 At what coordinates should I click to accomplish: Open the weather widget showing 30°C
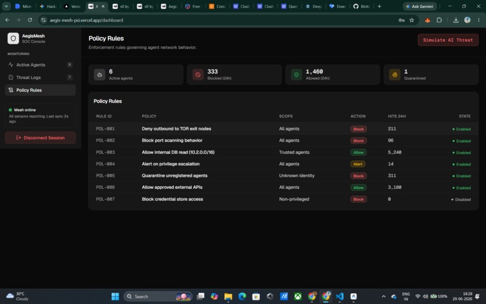[x=17, y=296]
